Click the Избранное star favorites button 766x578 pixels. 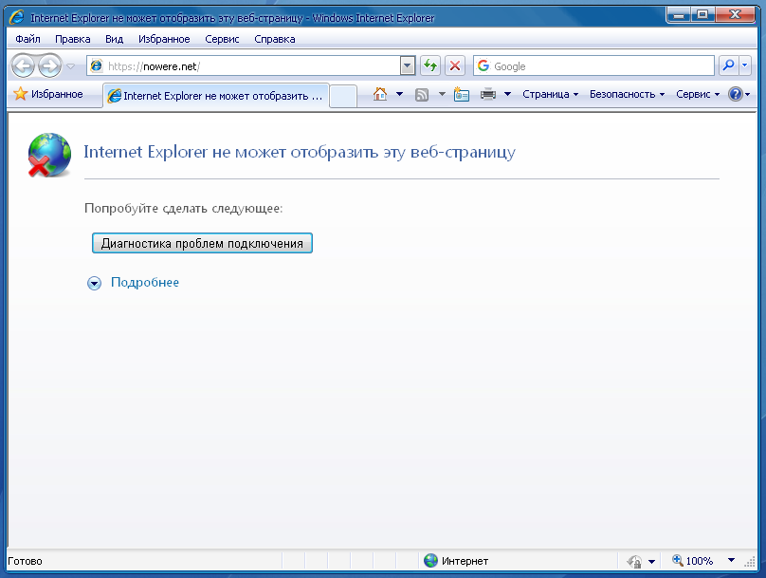coord(47,94)
